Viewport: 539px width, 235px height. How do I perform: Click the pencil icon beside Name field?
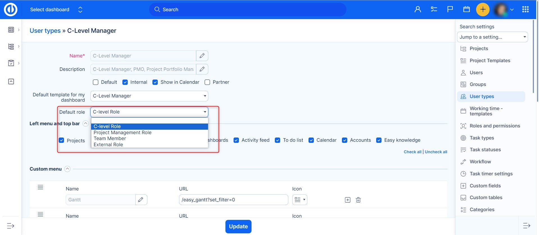point(202,56)
